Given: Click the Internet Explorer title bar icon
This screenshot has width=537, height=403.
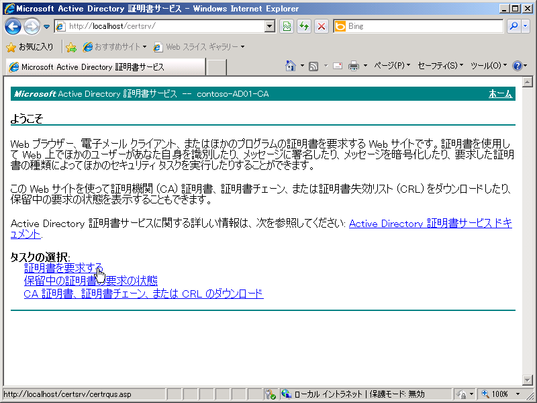Looking at the screenshot, I should point(9,8).
